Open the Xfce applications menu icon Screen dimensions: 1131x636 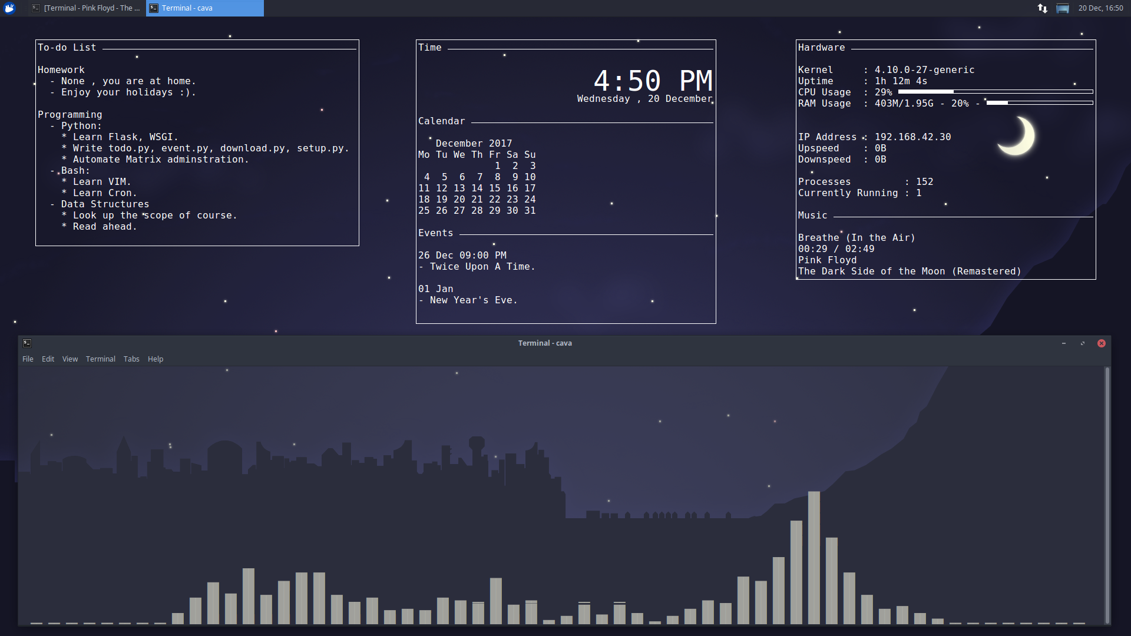(9, 8)
